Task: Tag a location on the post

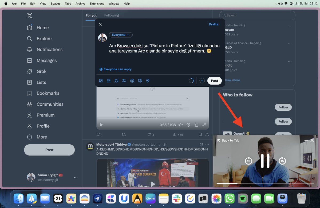Action: pos(148,81)
